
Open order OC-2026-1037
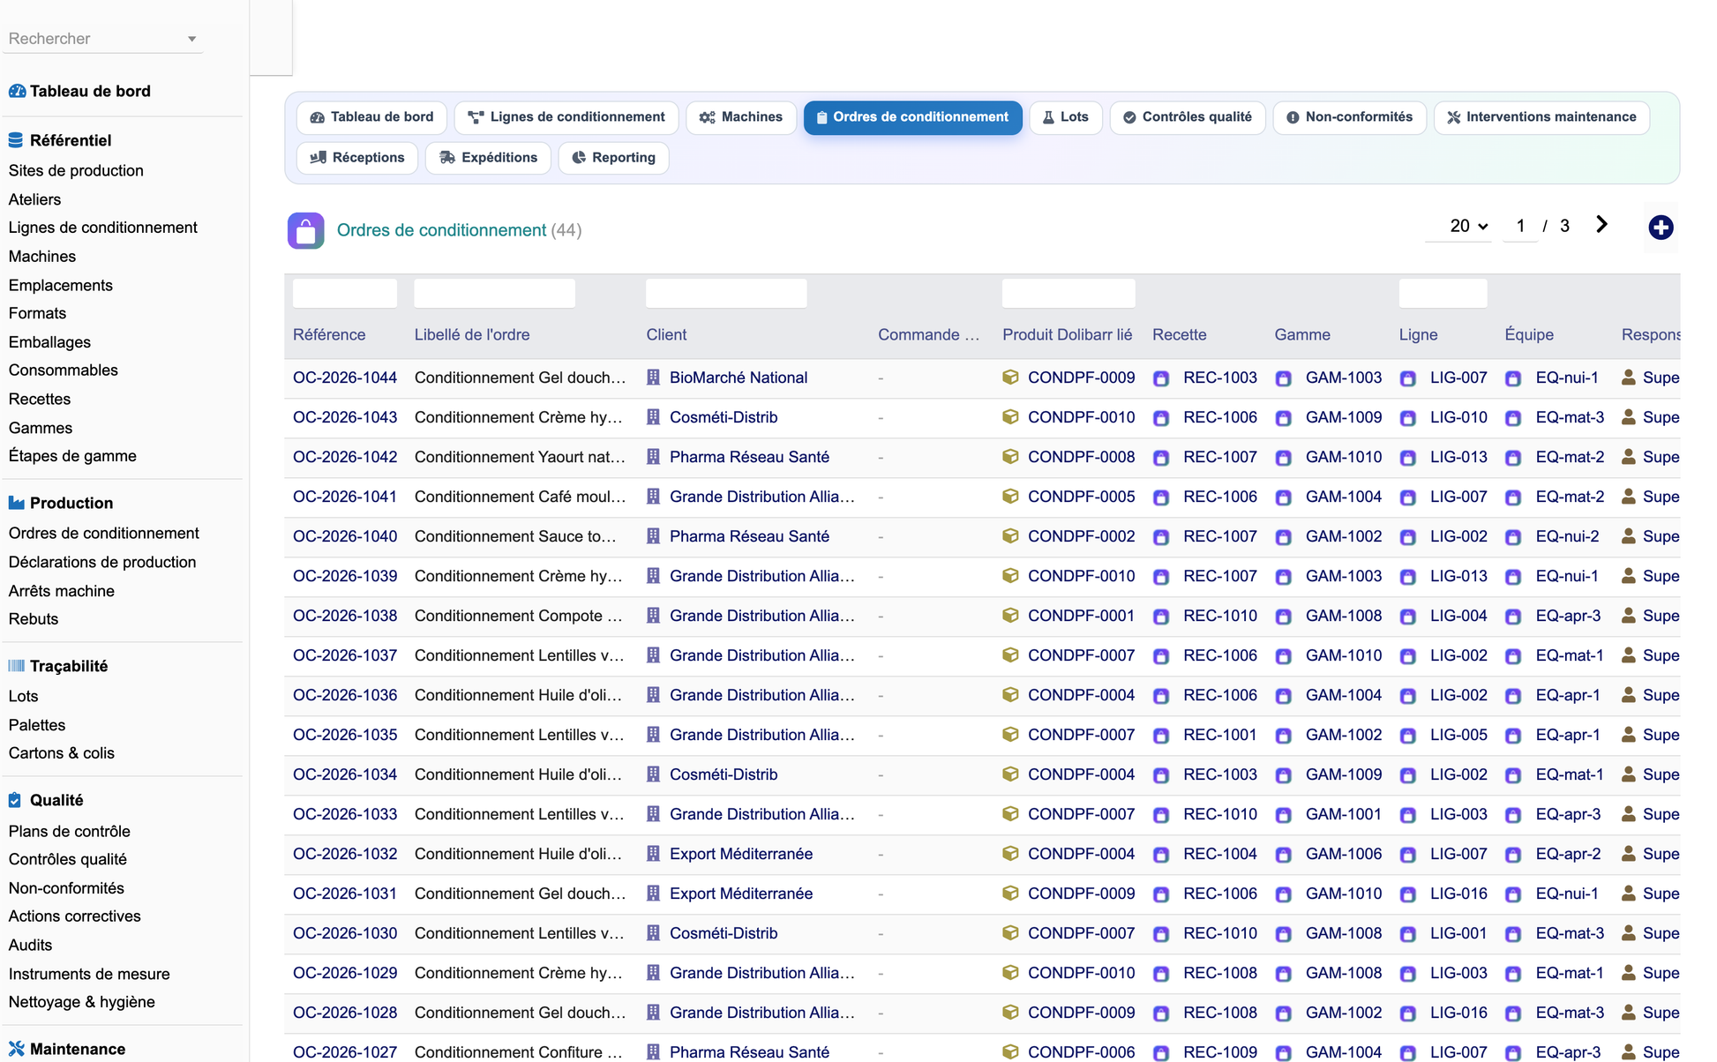click(345, 655)
